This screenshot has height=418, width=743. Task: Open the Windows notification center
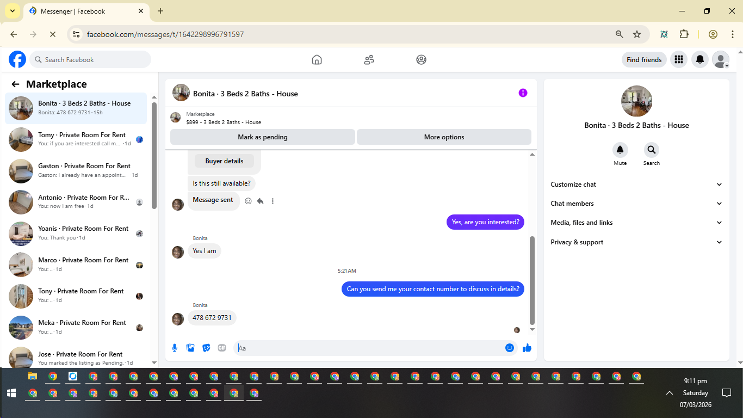point(726,393)
